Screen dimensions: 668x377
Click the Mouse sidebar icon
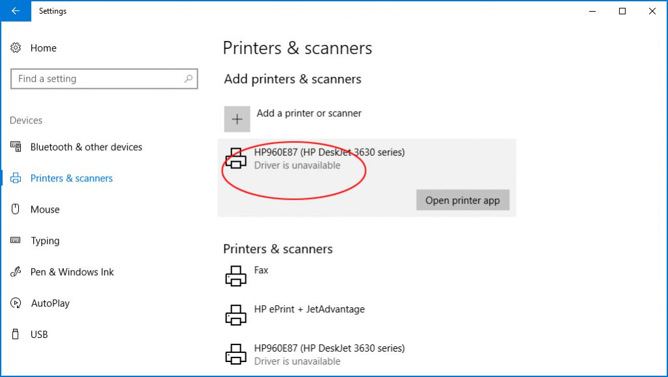pos(16,209)
